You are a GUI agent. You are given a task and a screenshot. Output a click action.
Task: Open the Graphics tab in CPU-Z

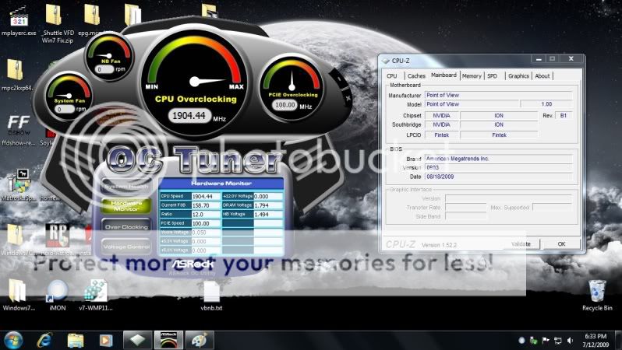click(x=518, y=75)
